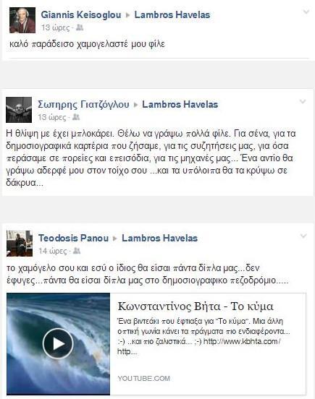
Task: Open the Σωτηρης Γιατζόγλου profile link
Action: [83, 104]
